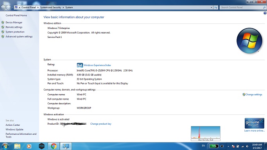Open Windows Explorer from the taskbar
This screenshot has height=150, width=267.
(x=17, y=146)
